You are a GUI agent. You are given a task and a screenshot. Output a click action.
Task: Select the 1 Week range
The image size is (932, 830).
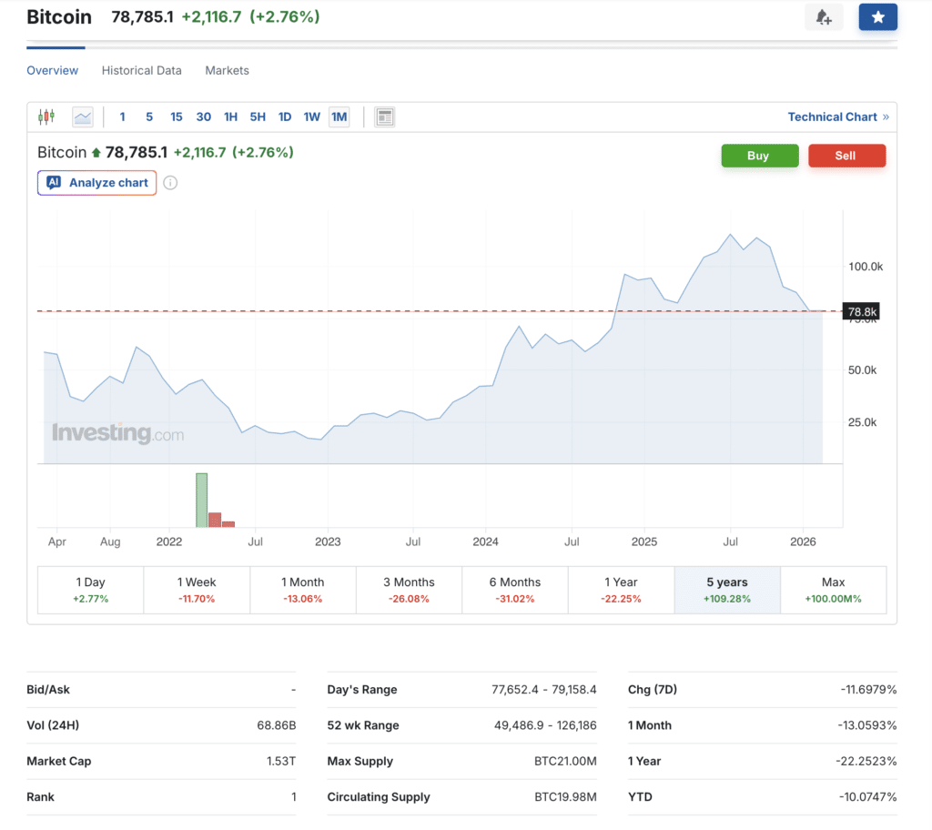coord(197,590)
